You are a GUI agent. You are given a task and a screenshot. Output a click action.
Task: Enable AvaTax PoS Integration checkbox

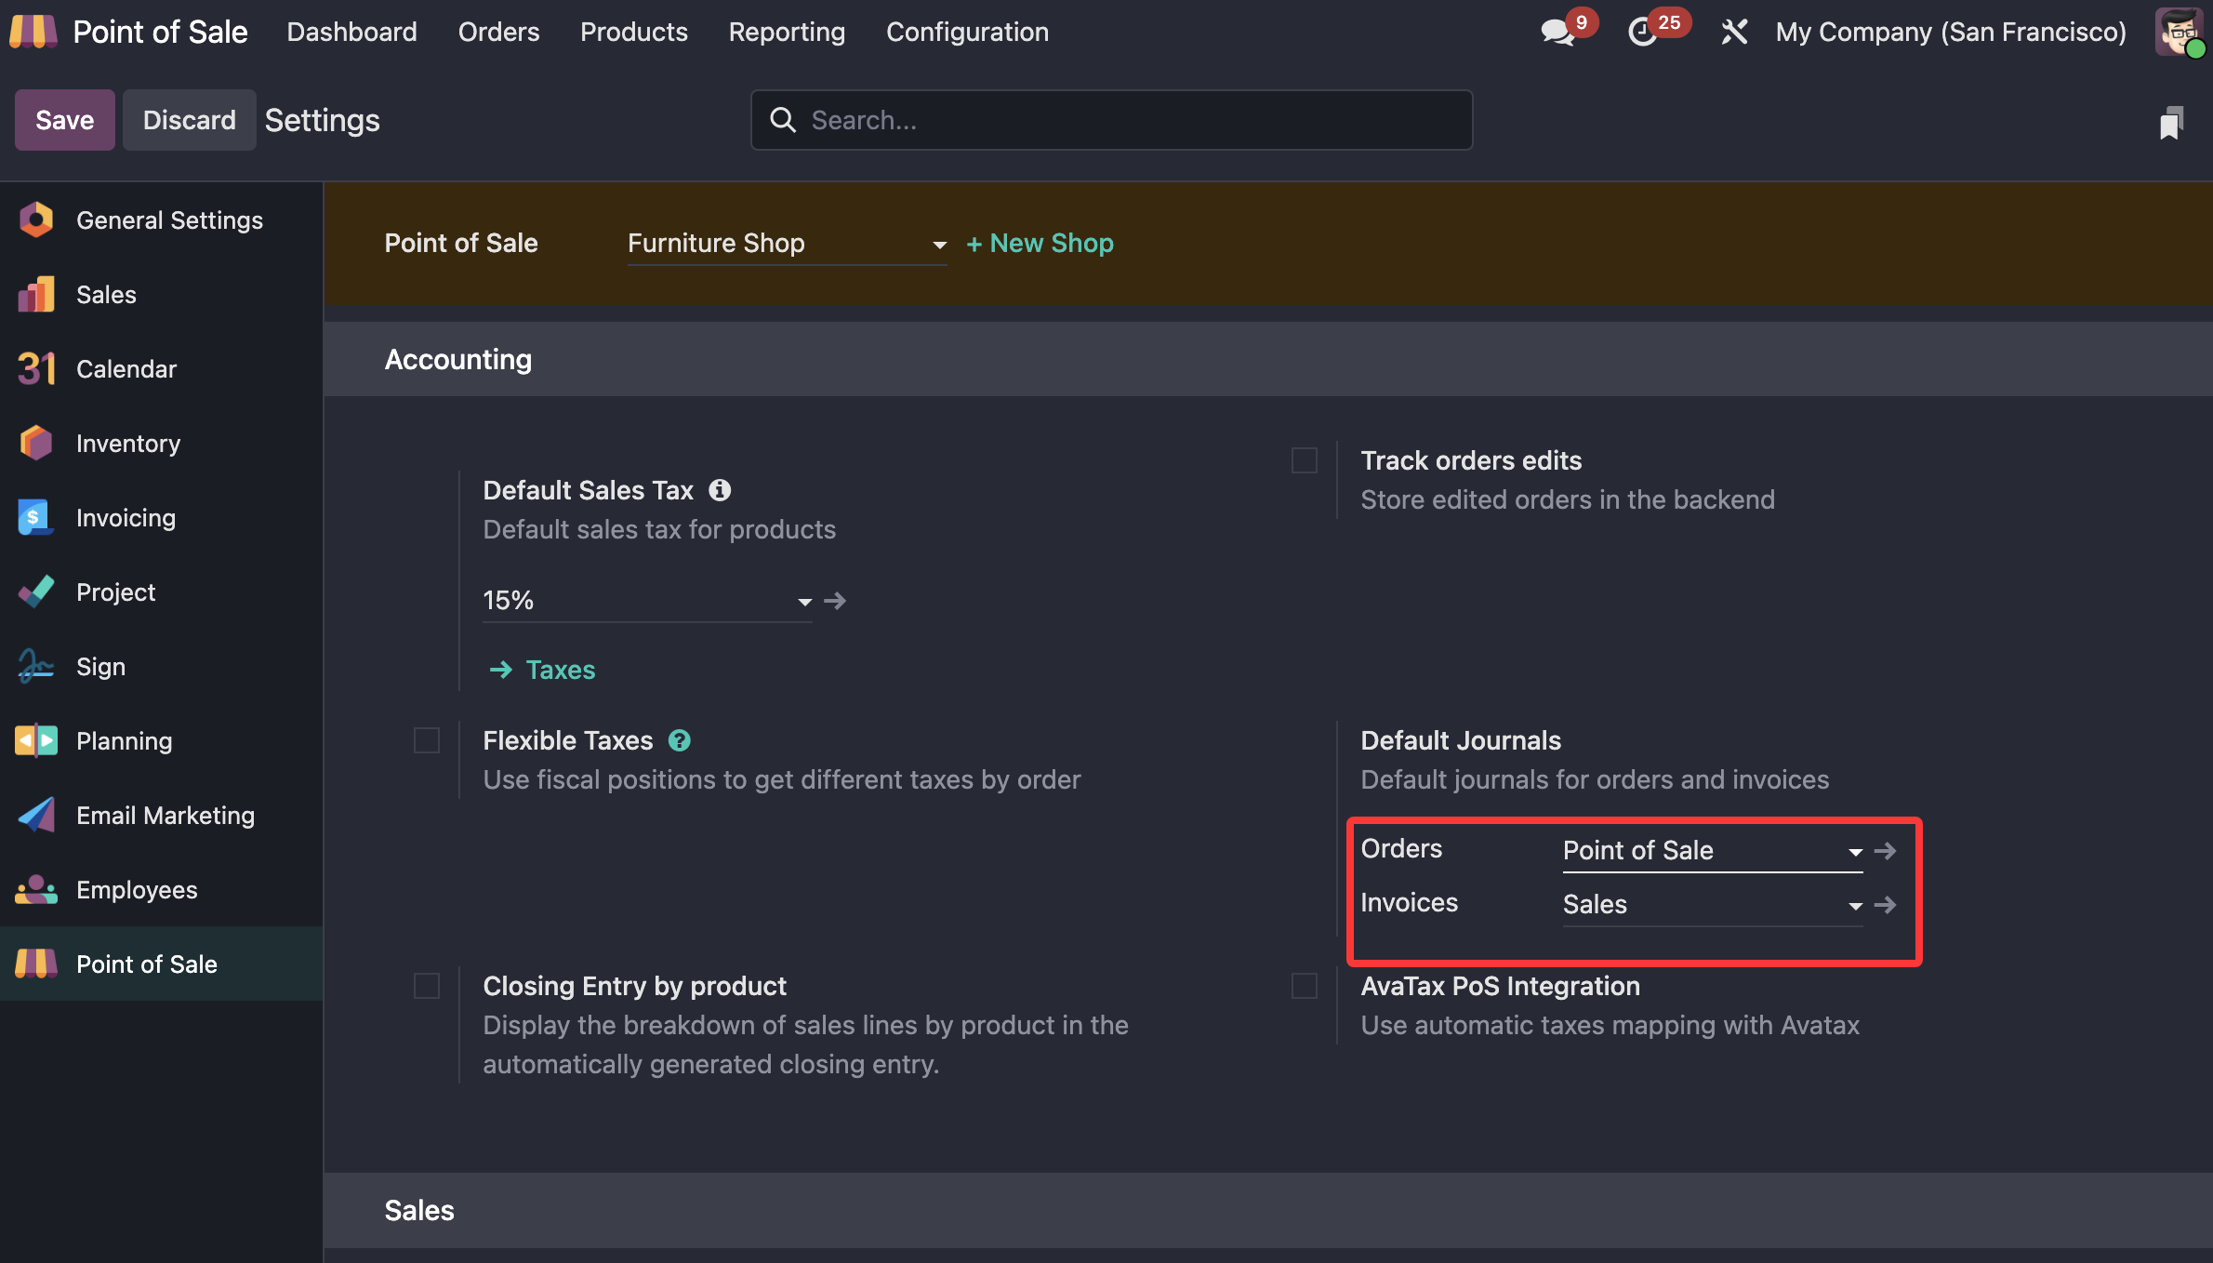[1305, 986]
